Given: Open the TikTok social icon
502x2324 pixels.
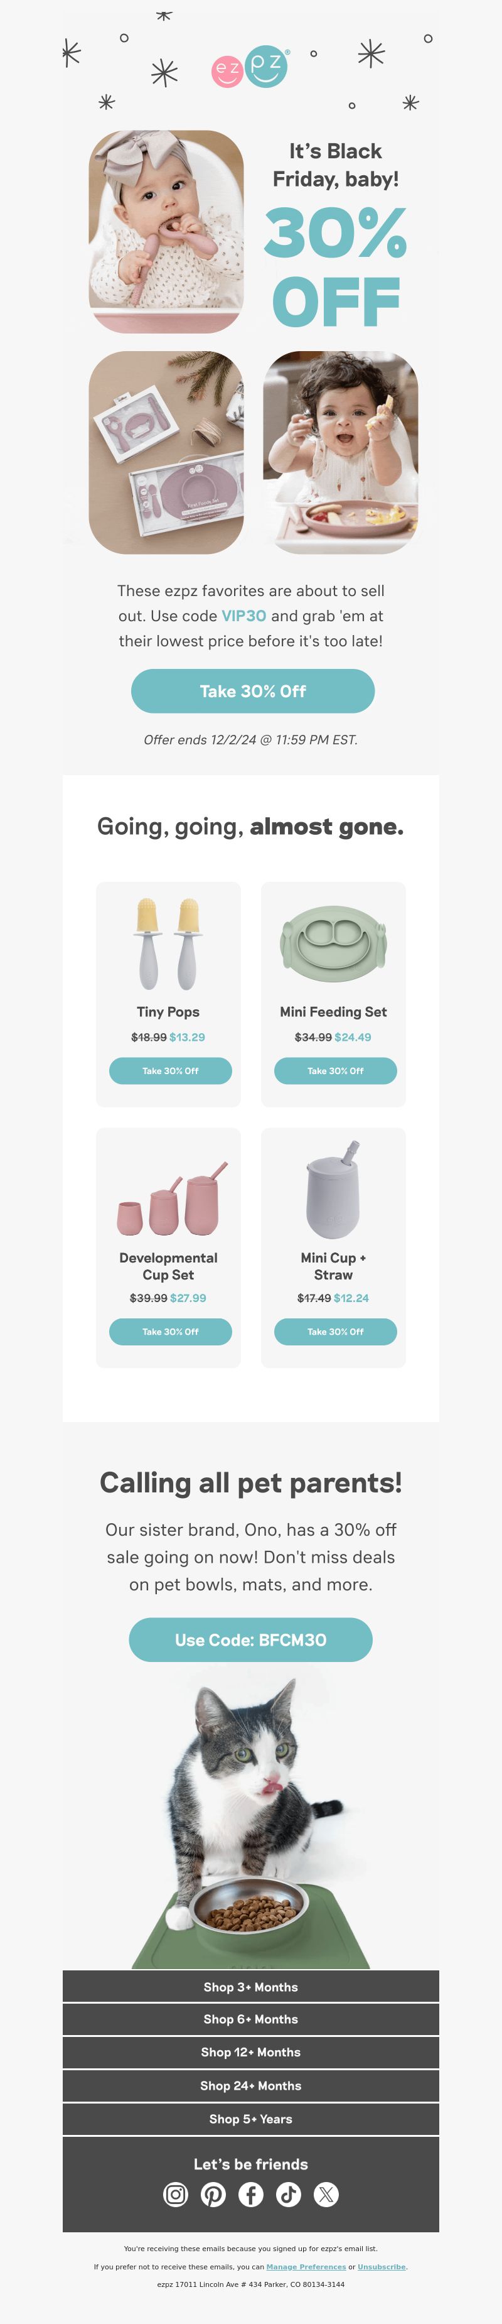Looking at the screenshot, I should [x=289, y=2194].
